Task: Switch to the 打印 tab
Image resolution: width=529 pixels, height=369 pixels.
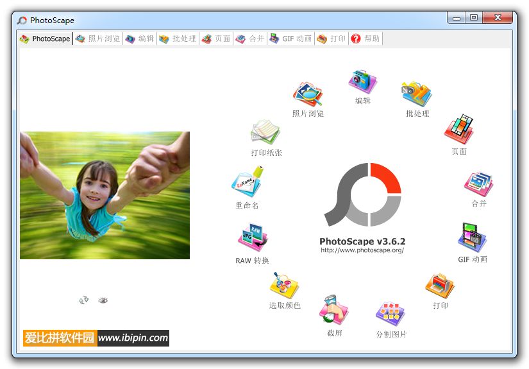Action: tap(332, 39)
